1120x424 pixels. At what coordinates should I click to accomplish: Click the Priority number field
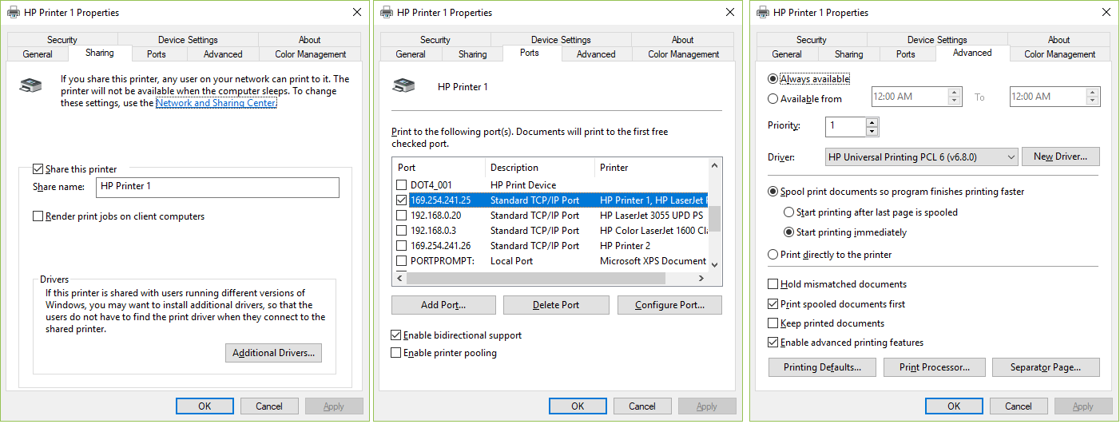tap(845, 126)
